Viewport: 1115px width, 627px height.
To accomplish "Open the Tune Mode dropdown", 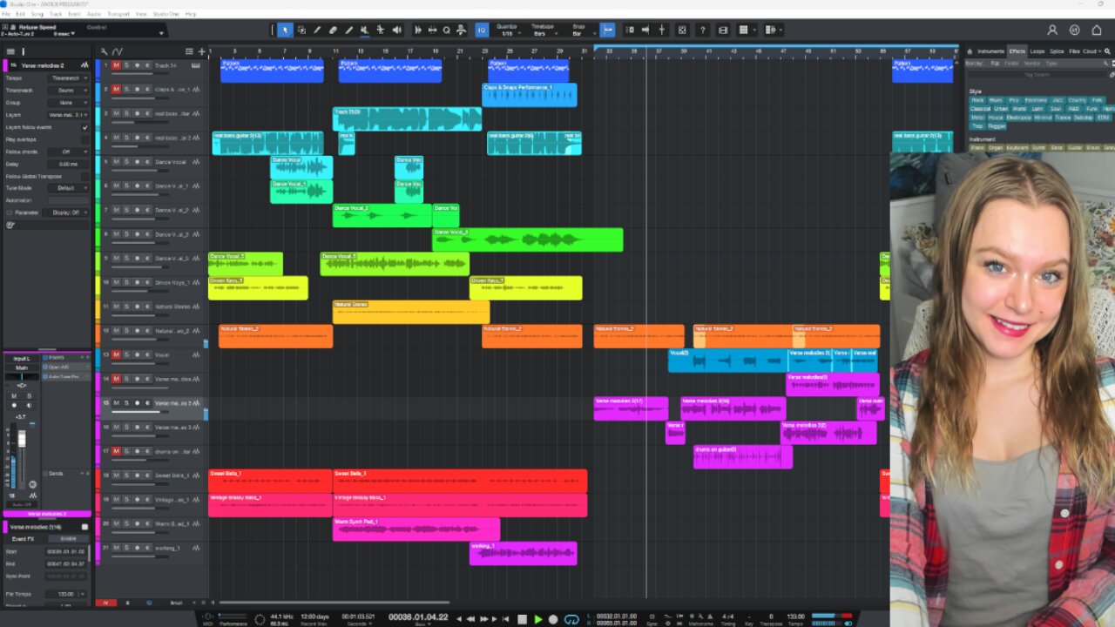I will coord(68,188).
